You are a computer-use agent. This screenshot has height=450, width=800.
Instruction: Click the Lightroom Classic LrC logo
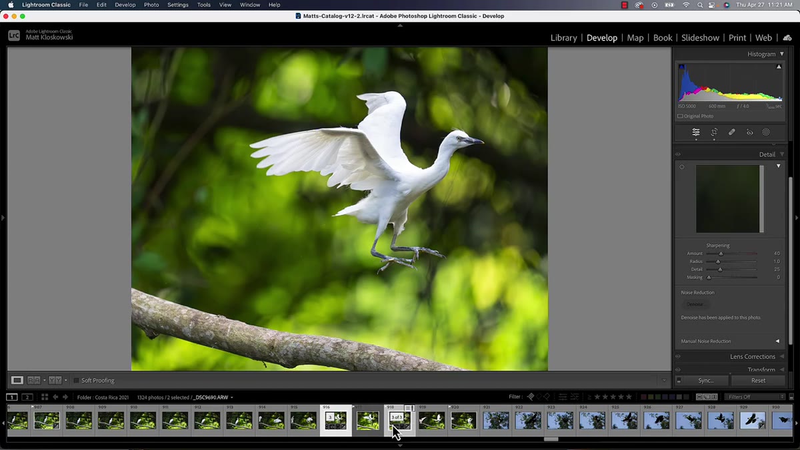point(14,35)
